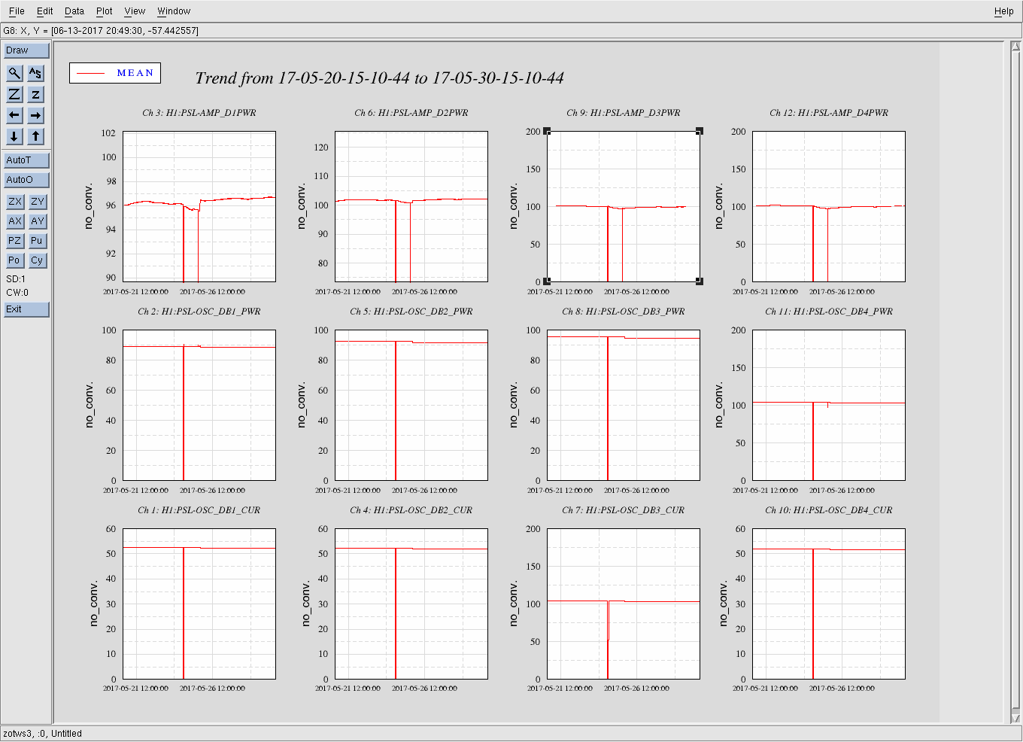Click the 'Ch 4: H1:PSL-OSC_DB2_CUR' graph title
The width and height of the screenshot is (1023, 742).
411,510
